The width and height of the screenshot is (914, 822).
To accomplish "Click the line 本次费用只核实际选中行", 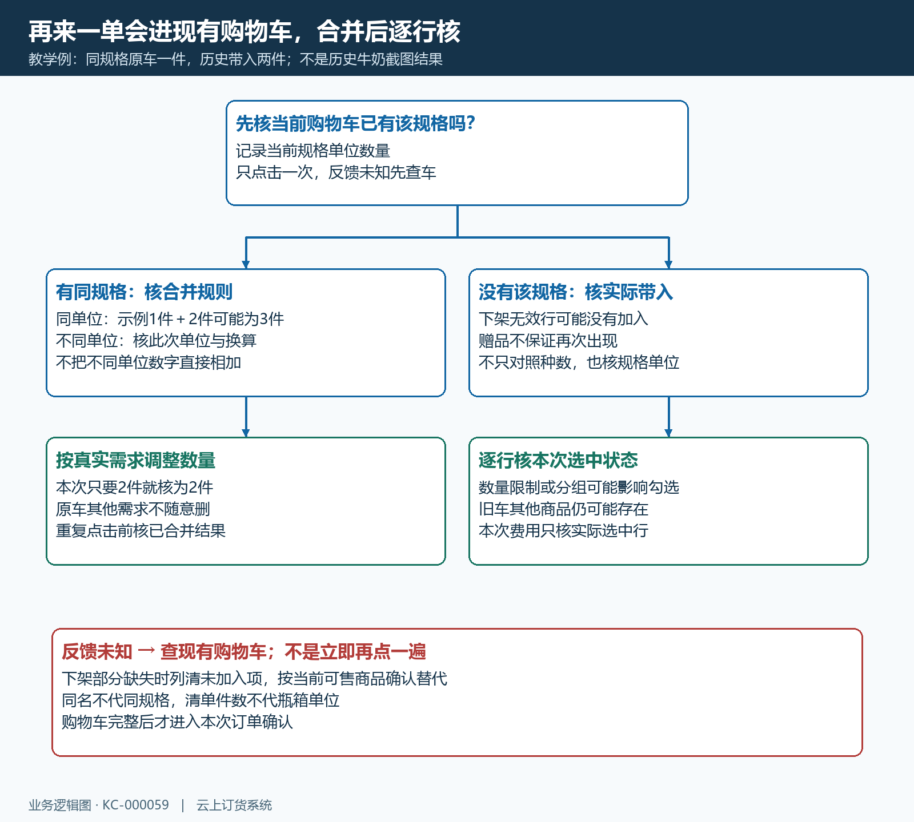I will coord(563,531).
